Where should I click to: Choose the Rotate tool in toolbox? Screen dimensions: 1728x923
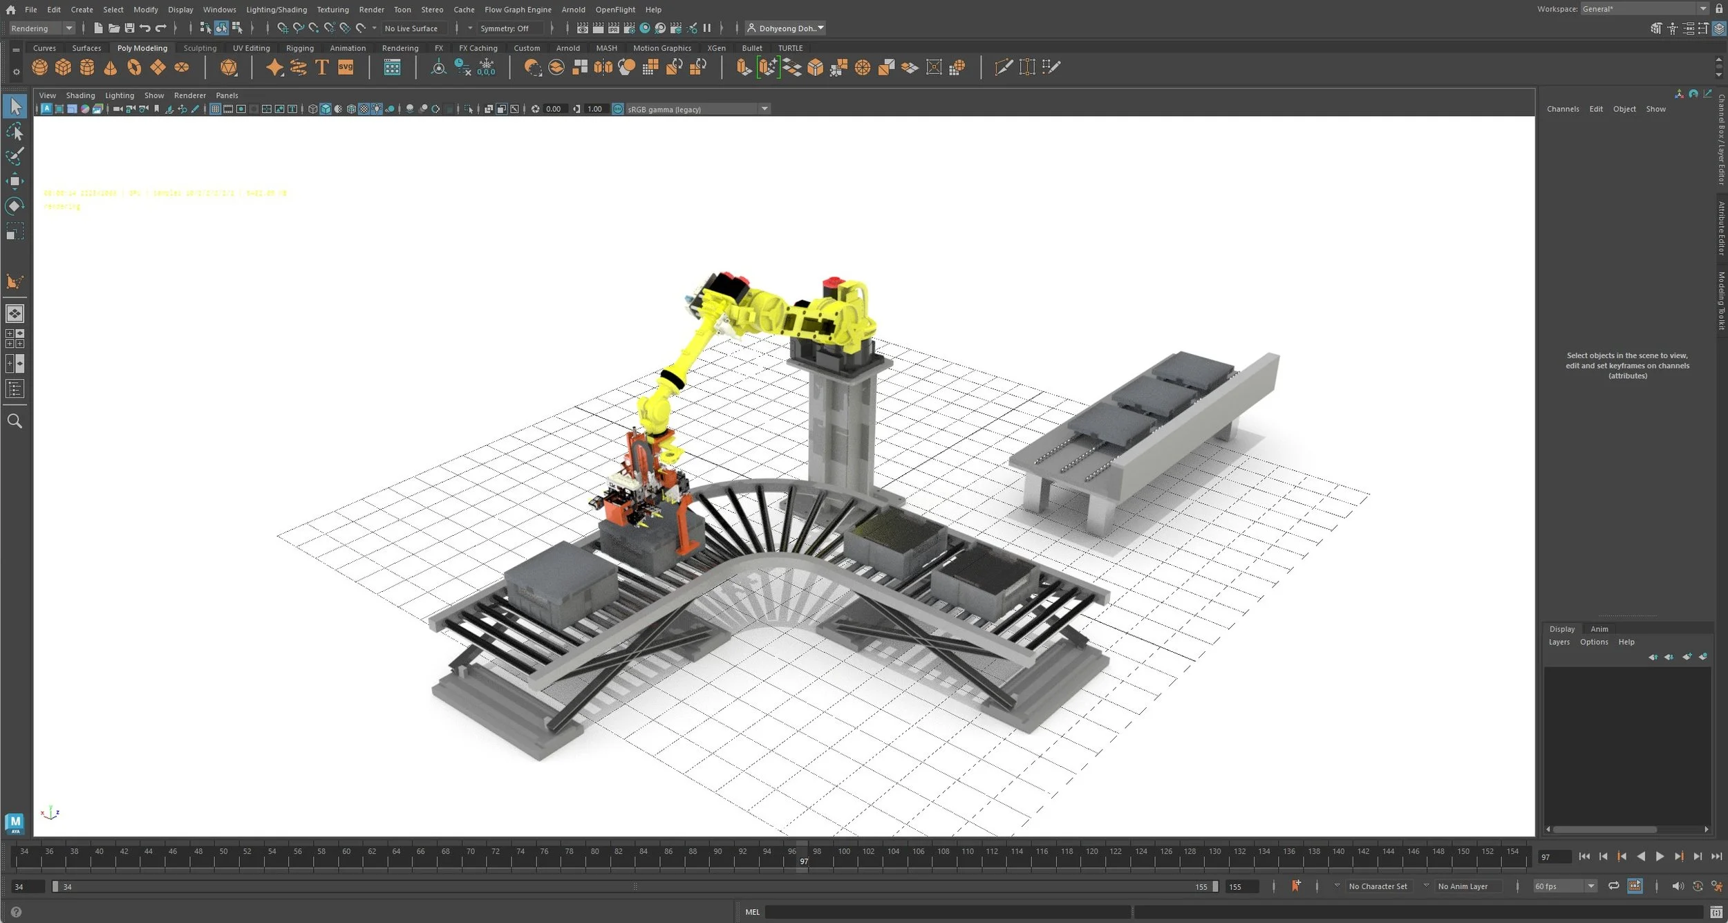pyautogui.click(x=15, y=206)
